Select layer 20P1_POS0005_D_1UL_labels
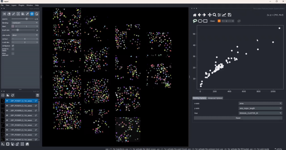The width and height of the screenshot is (286, 150). 21,120
